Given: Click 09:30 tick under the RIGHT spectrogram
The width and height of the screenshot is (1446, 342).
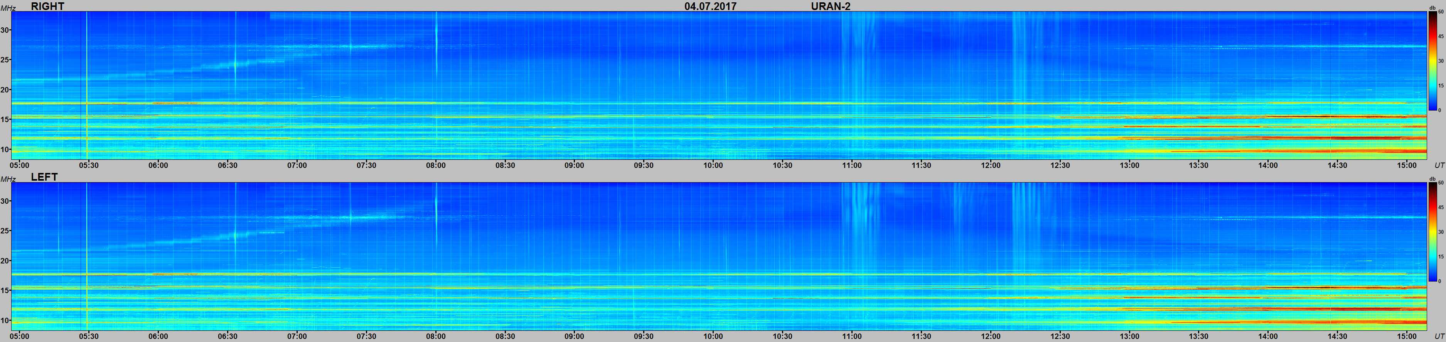Looking at the screenshot, I should [x=643, y=165].
